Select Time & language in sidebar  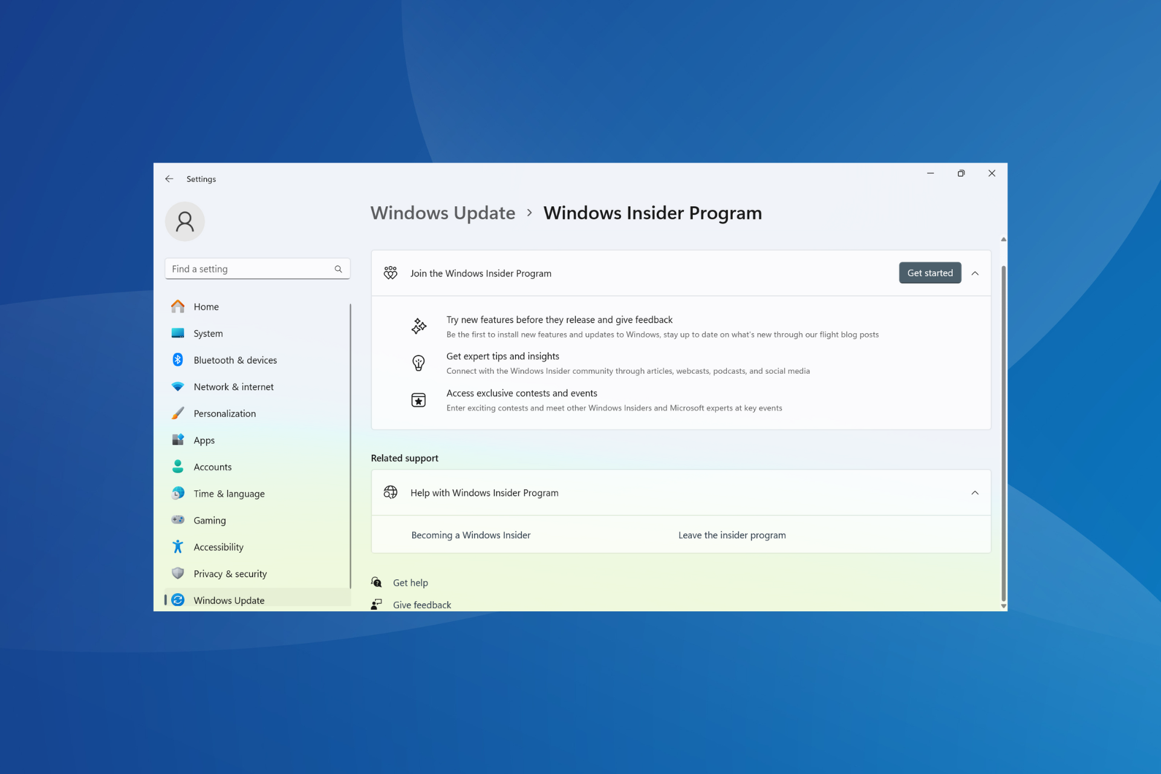pos(257,493)
